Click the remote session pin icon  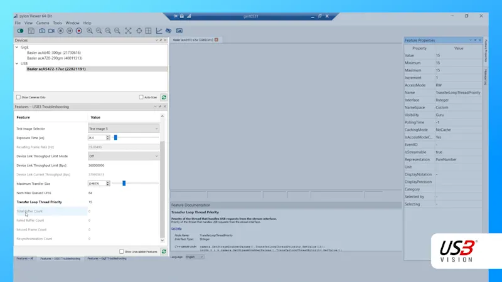pos(176,16)
